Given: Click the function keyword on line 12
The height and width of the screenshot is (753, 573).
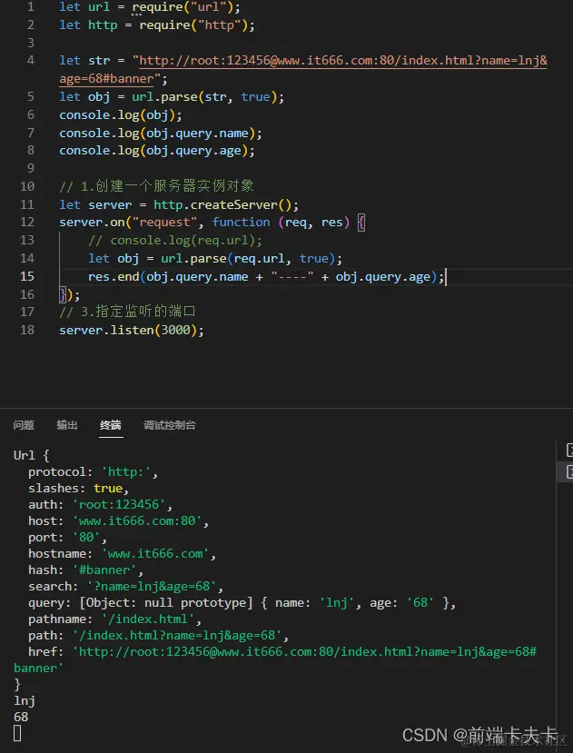Looking at the screenshot, I should 242,223.
